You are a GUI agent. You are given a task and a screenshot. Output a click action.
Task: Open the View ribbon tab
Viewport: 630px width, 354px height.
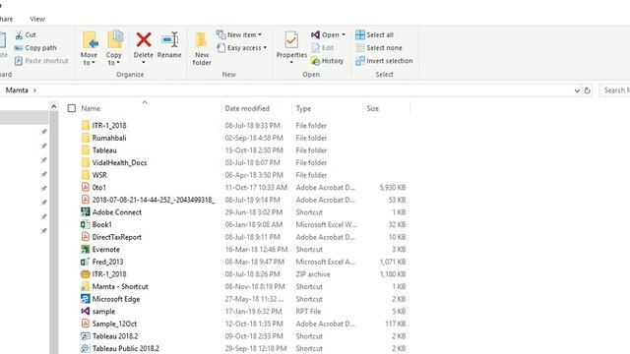pos(37,19)
